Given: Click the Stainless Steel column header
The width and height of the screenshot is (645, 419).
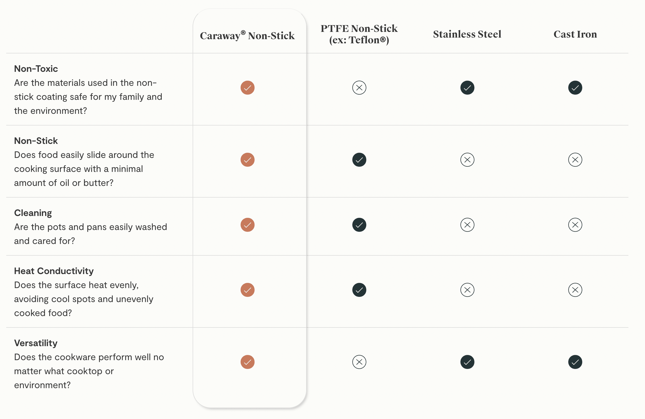Looking at the screenshot, I should tap(467, 34).
